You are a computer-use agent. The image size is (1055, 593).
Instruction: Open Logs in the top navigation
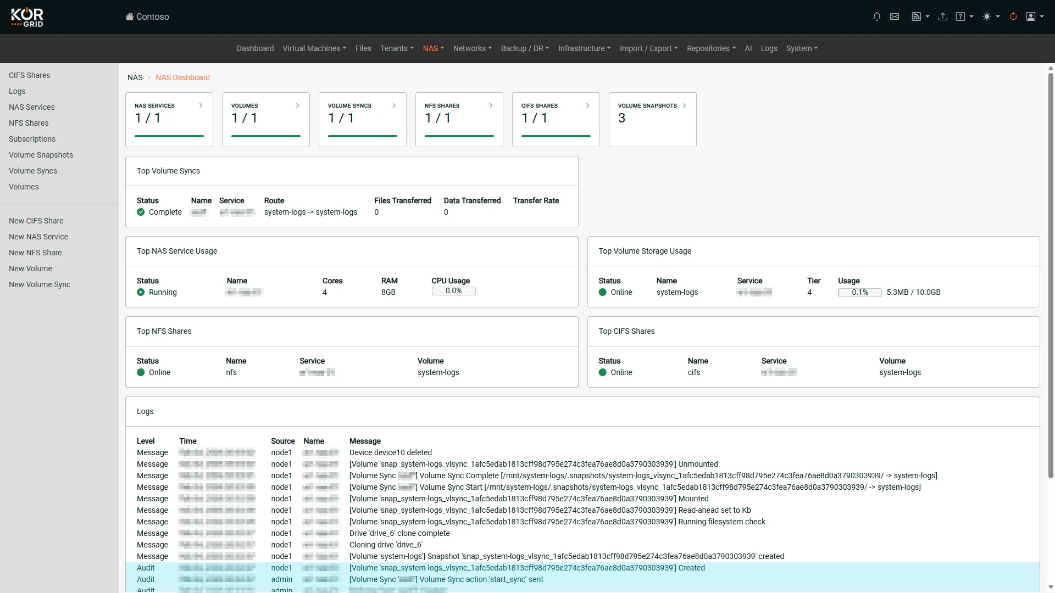pyautogui.click(x=769, y=48)
